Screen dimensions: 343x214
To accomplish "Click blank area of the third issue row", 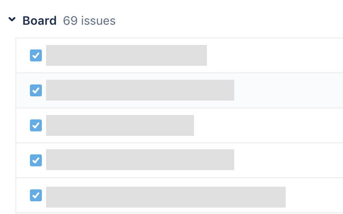I will (268, 125).
